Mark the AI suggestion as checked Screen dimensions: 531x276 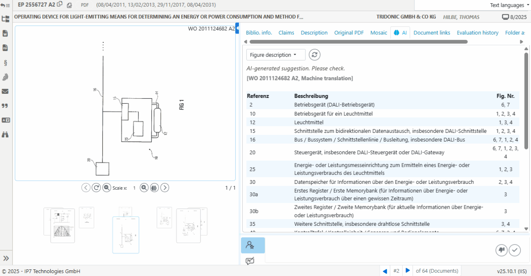click(515, 250)
